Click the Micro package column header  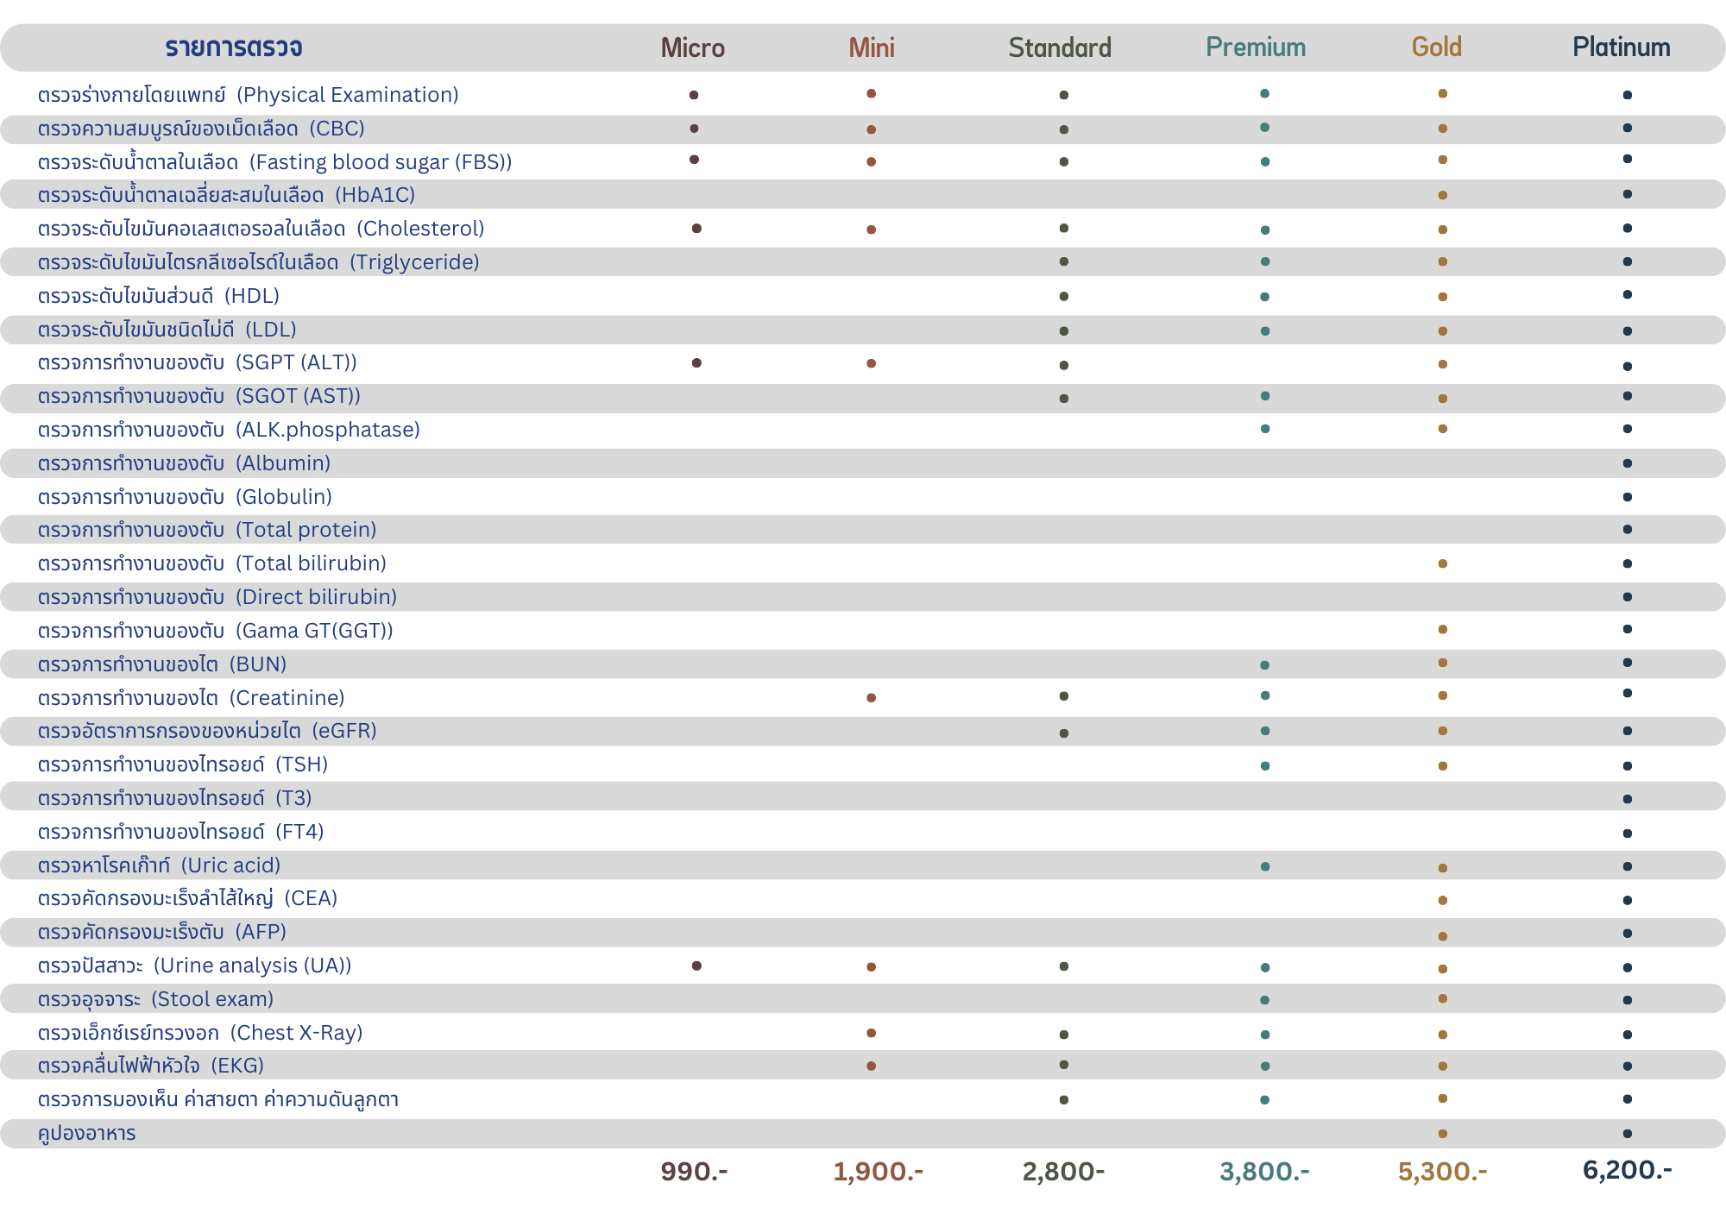(x=693, y=47)
